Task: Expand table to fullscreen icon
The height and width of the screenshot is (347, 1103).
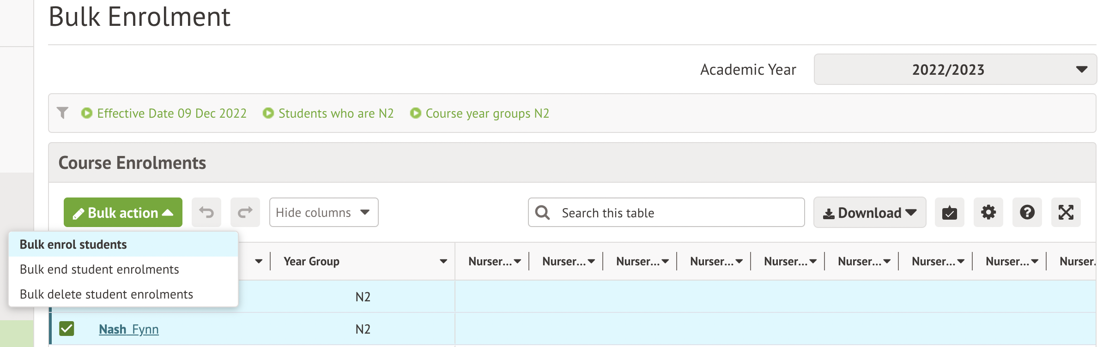Action: coord(1066,212)
